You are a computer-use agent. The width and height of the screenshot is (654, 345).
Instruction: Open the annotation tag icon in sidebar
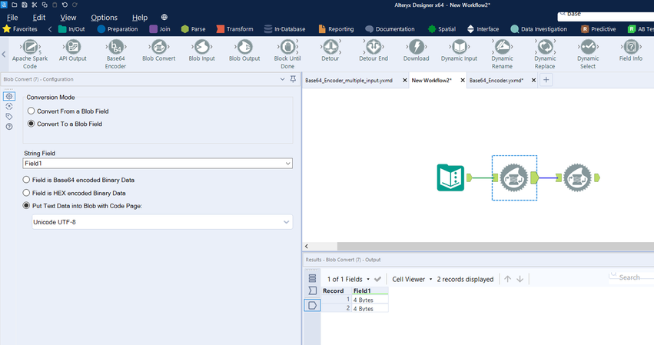pos(9,116)
